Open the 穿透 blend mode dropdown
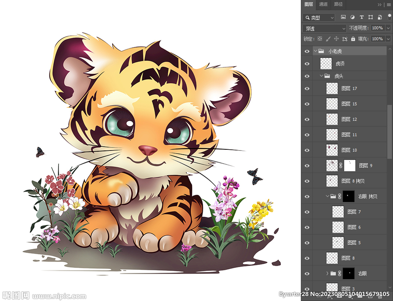The width and height of the screenshot is (393, 301). 325,28
